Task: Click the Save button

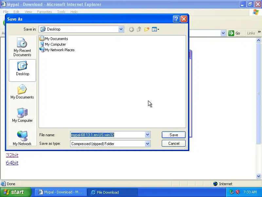Action: (x=174, y=135)
